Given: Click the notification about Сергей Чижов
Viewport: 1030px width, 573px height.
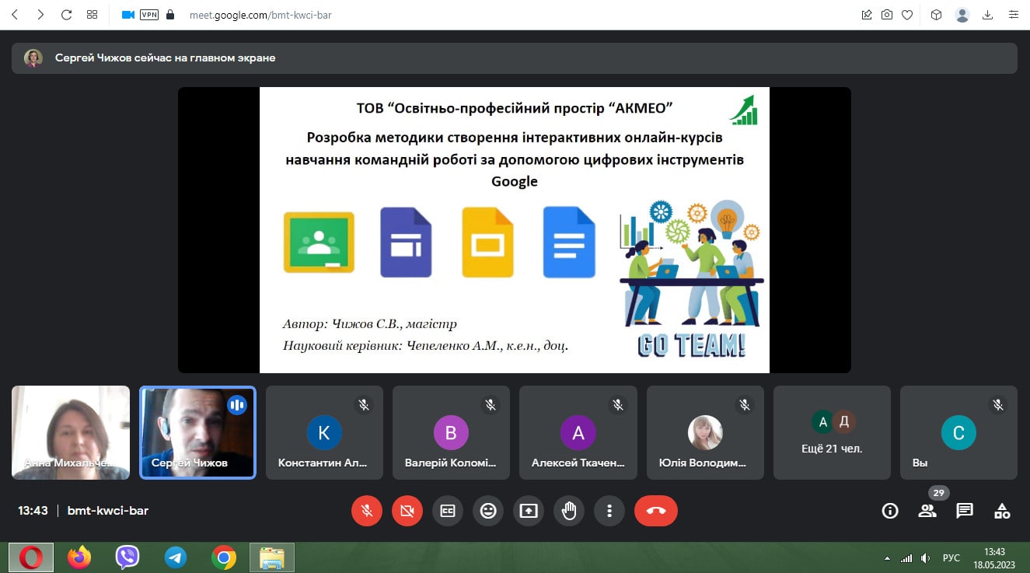Looking at the screenshot, I should [514, 58].
